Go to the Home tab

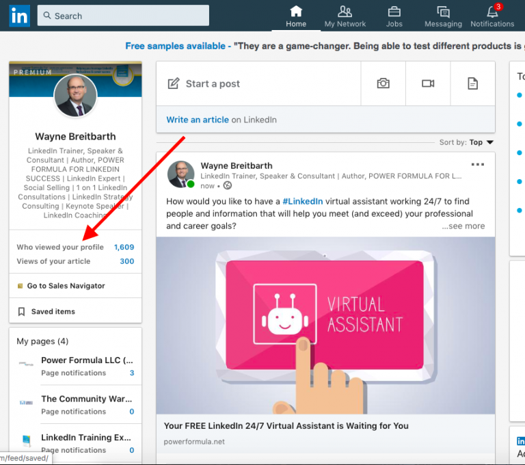point(296,16)
